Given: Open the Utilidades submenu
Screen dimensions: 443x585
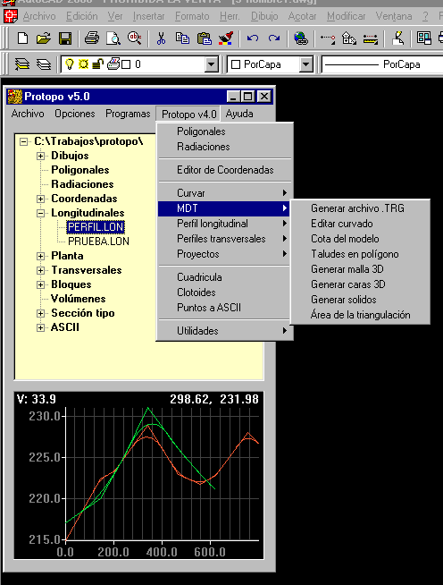Looking at the screenshot, I should 225,331.
